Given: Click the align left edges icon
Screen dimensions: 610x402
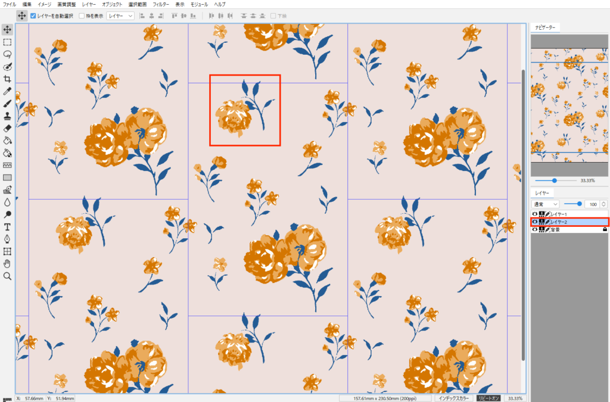Looking at the screenshot, I should (x=142, y=16).
